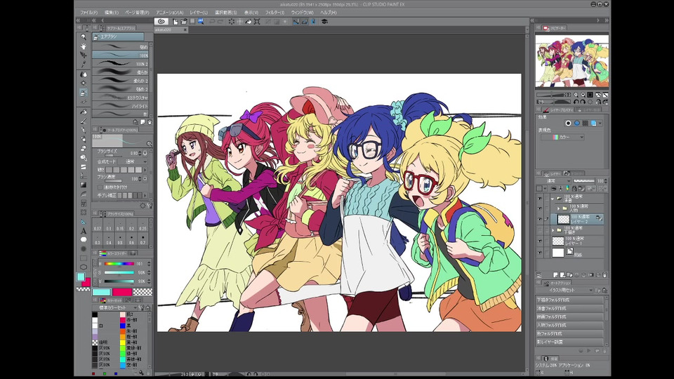Viewport: 674px width, 379px height.
Task: Hide the paper layer using its eye icon
Action: click(x=541, y=251)
